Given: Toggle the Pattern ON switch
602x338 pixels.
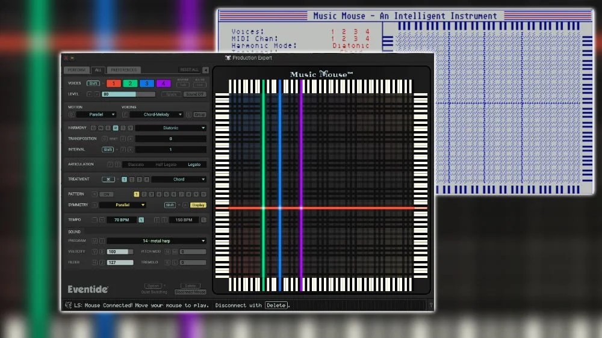Looking at the screenshot, I should (x=107, y=194).
